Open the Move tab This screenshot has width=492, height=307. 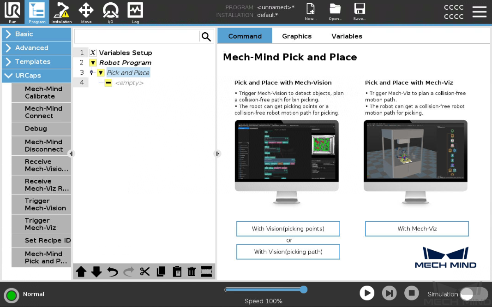tap(86, 12)
